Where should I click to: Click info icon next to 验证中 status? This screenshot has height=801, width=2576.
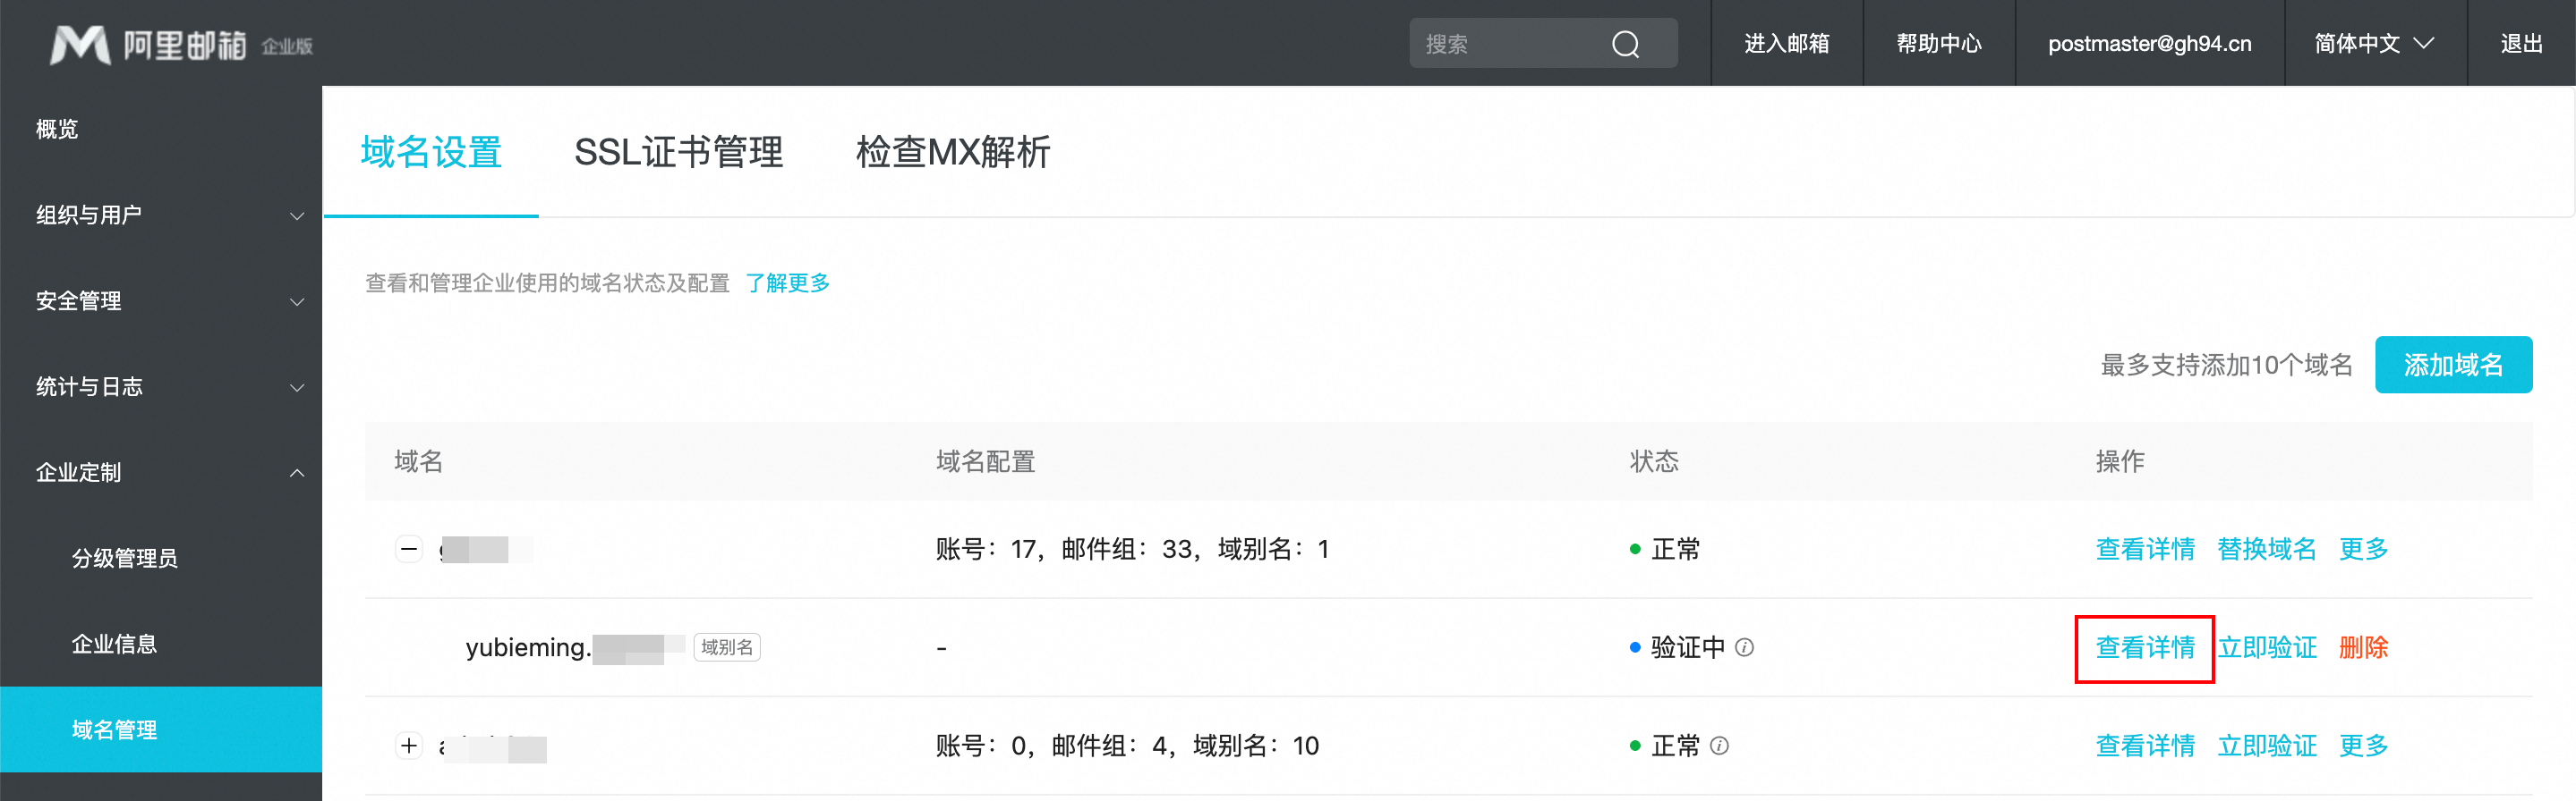[1744, 647]
